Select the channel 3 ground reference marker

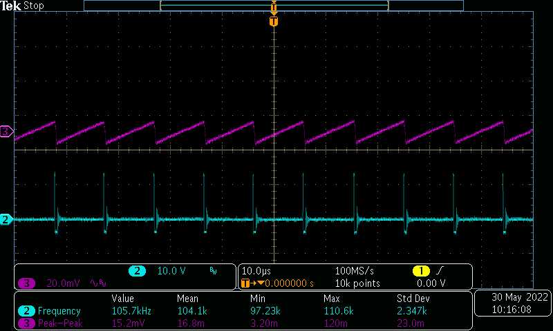click(x=6, y=132)
